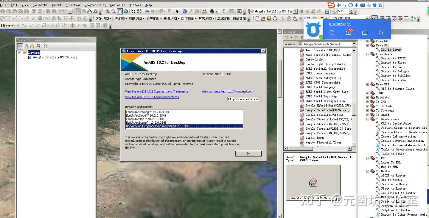
Task: Click the Add Data button
Action: click(323, 18)
